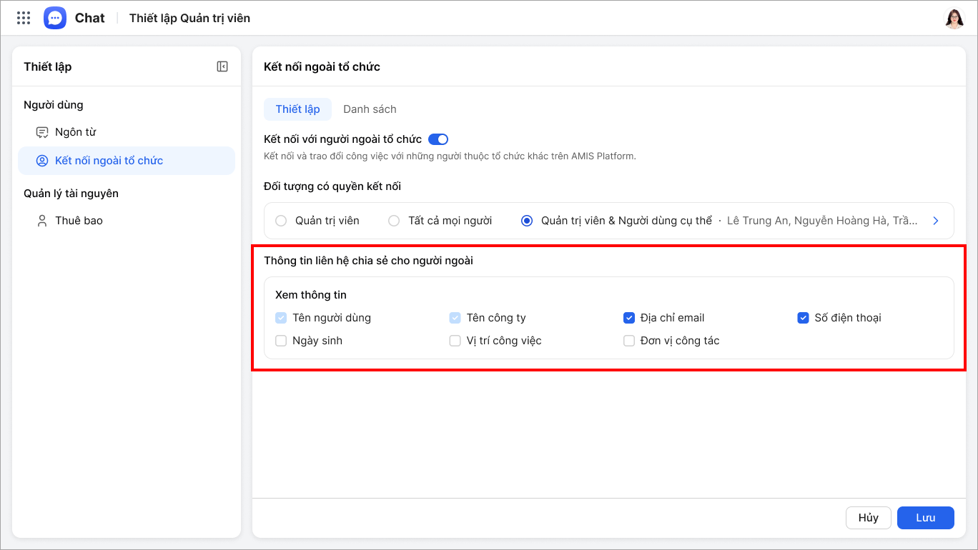
Task: Check the Vị trí công việc box
Action: (455, 341)
